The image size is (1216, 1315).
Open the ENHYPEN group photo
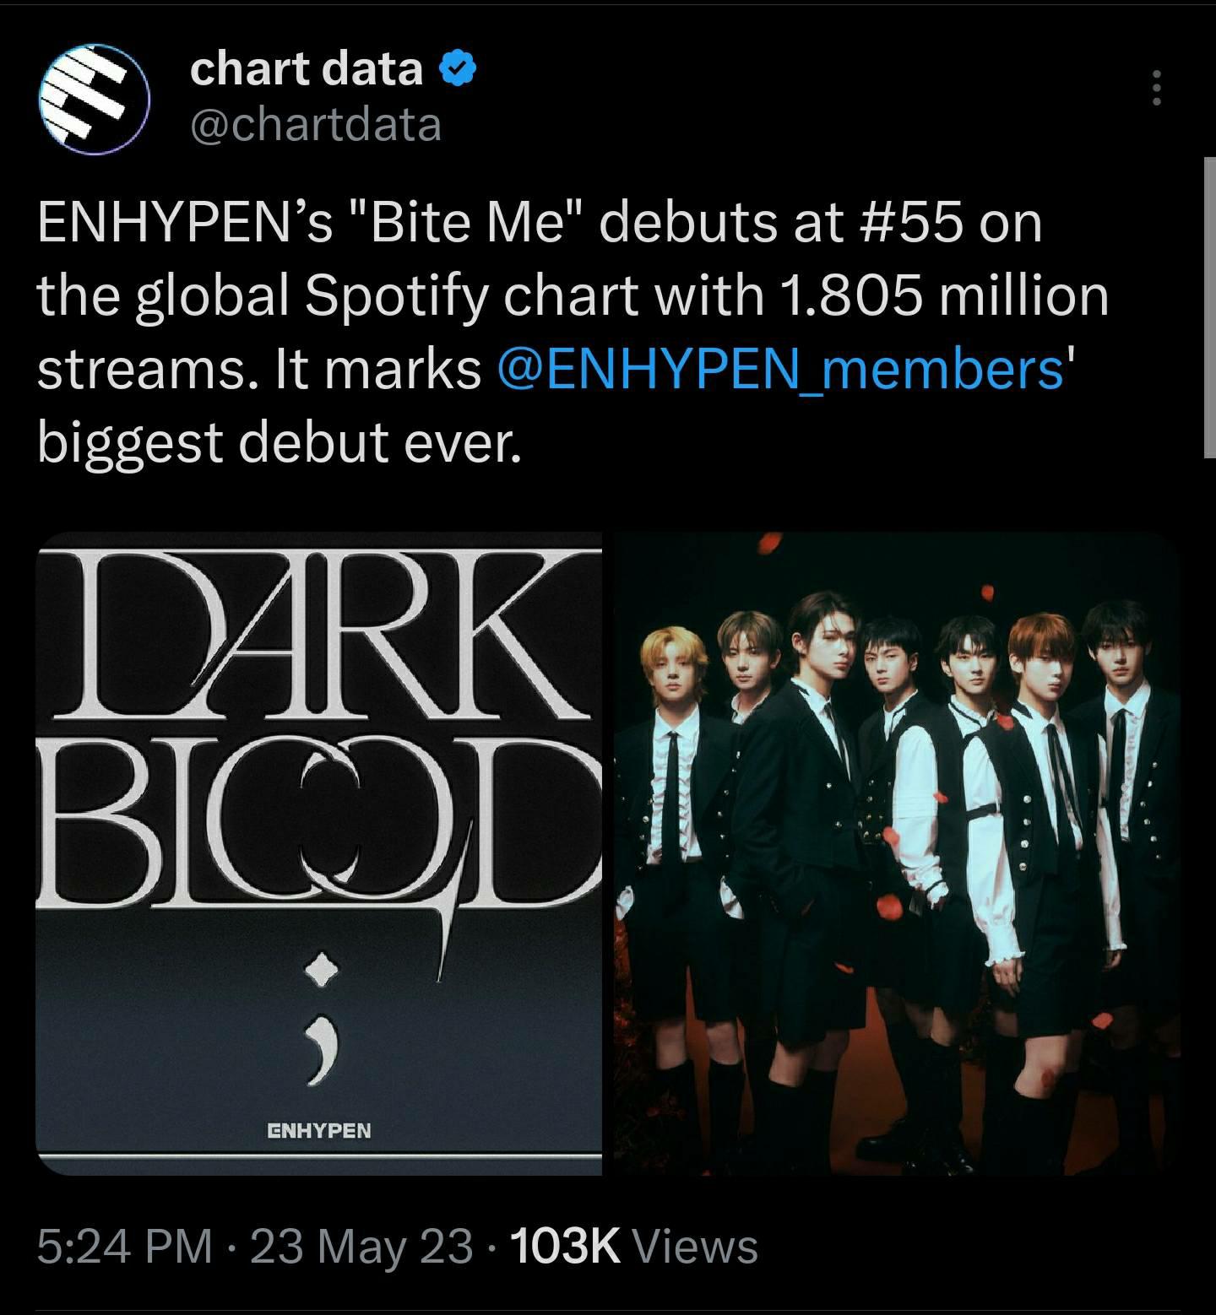[x=897, y=853]
